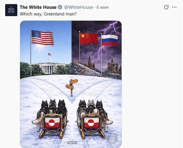
Task: Click the Greenland flag on the left sled
Action: (52, 122)
